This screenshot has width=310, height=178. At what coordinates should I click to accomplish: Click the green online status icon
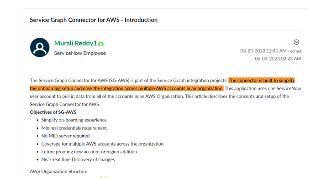pos(101,44)
